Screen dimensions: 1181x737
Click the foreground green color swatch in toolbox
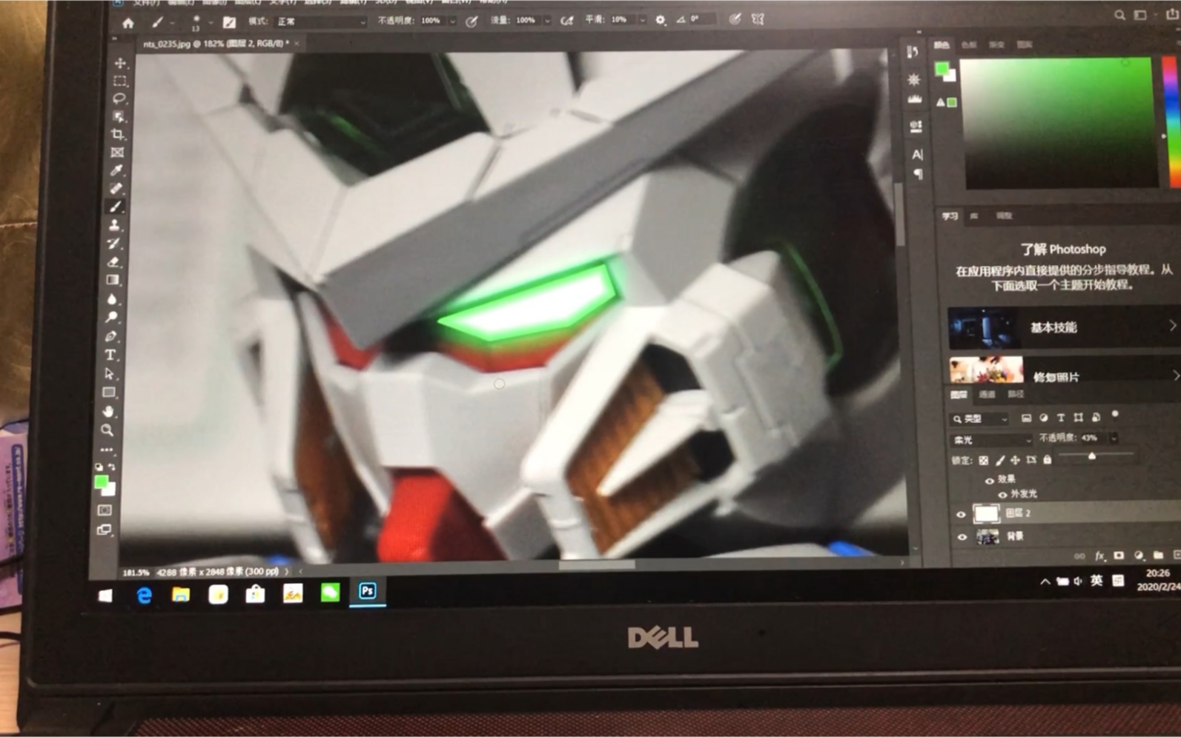102,483
